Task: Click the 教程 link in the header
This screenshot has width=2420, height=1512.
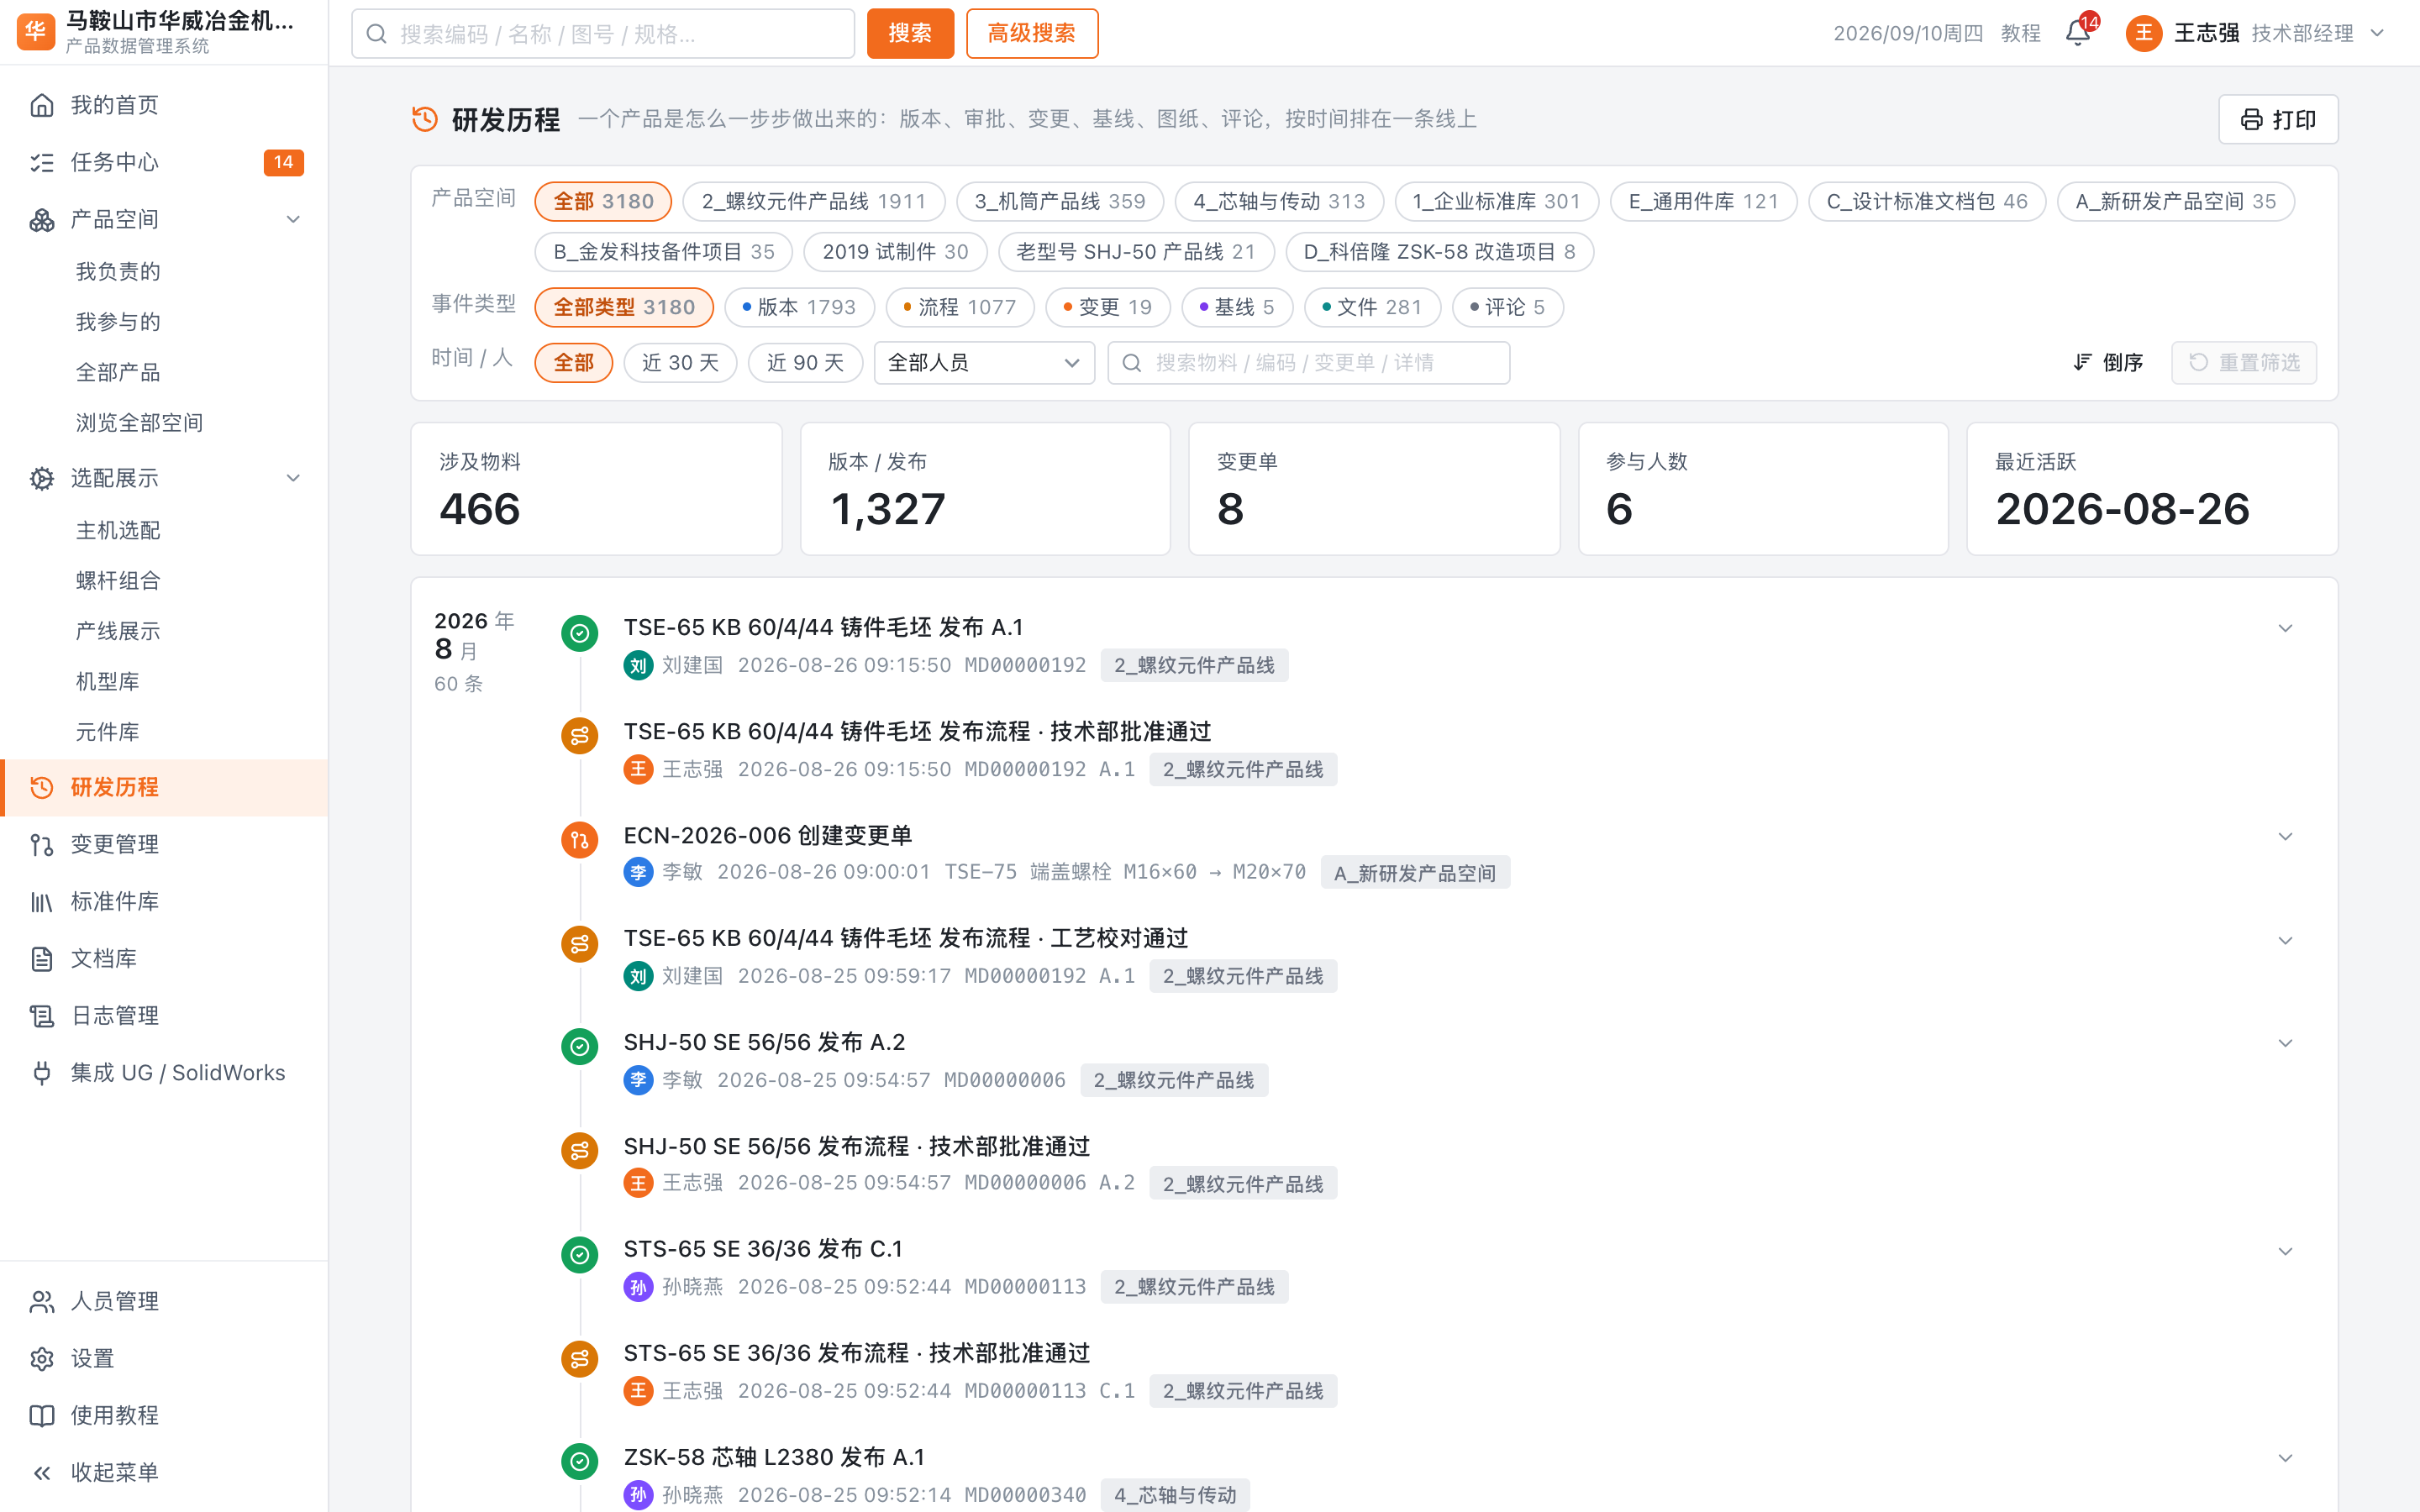Action: coord(2020,33)
